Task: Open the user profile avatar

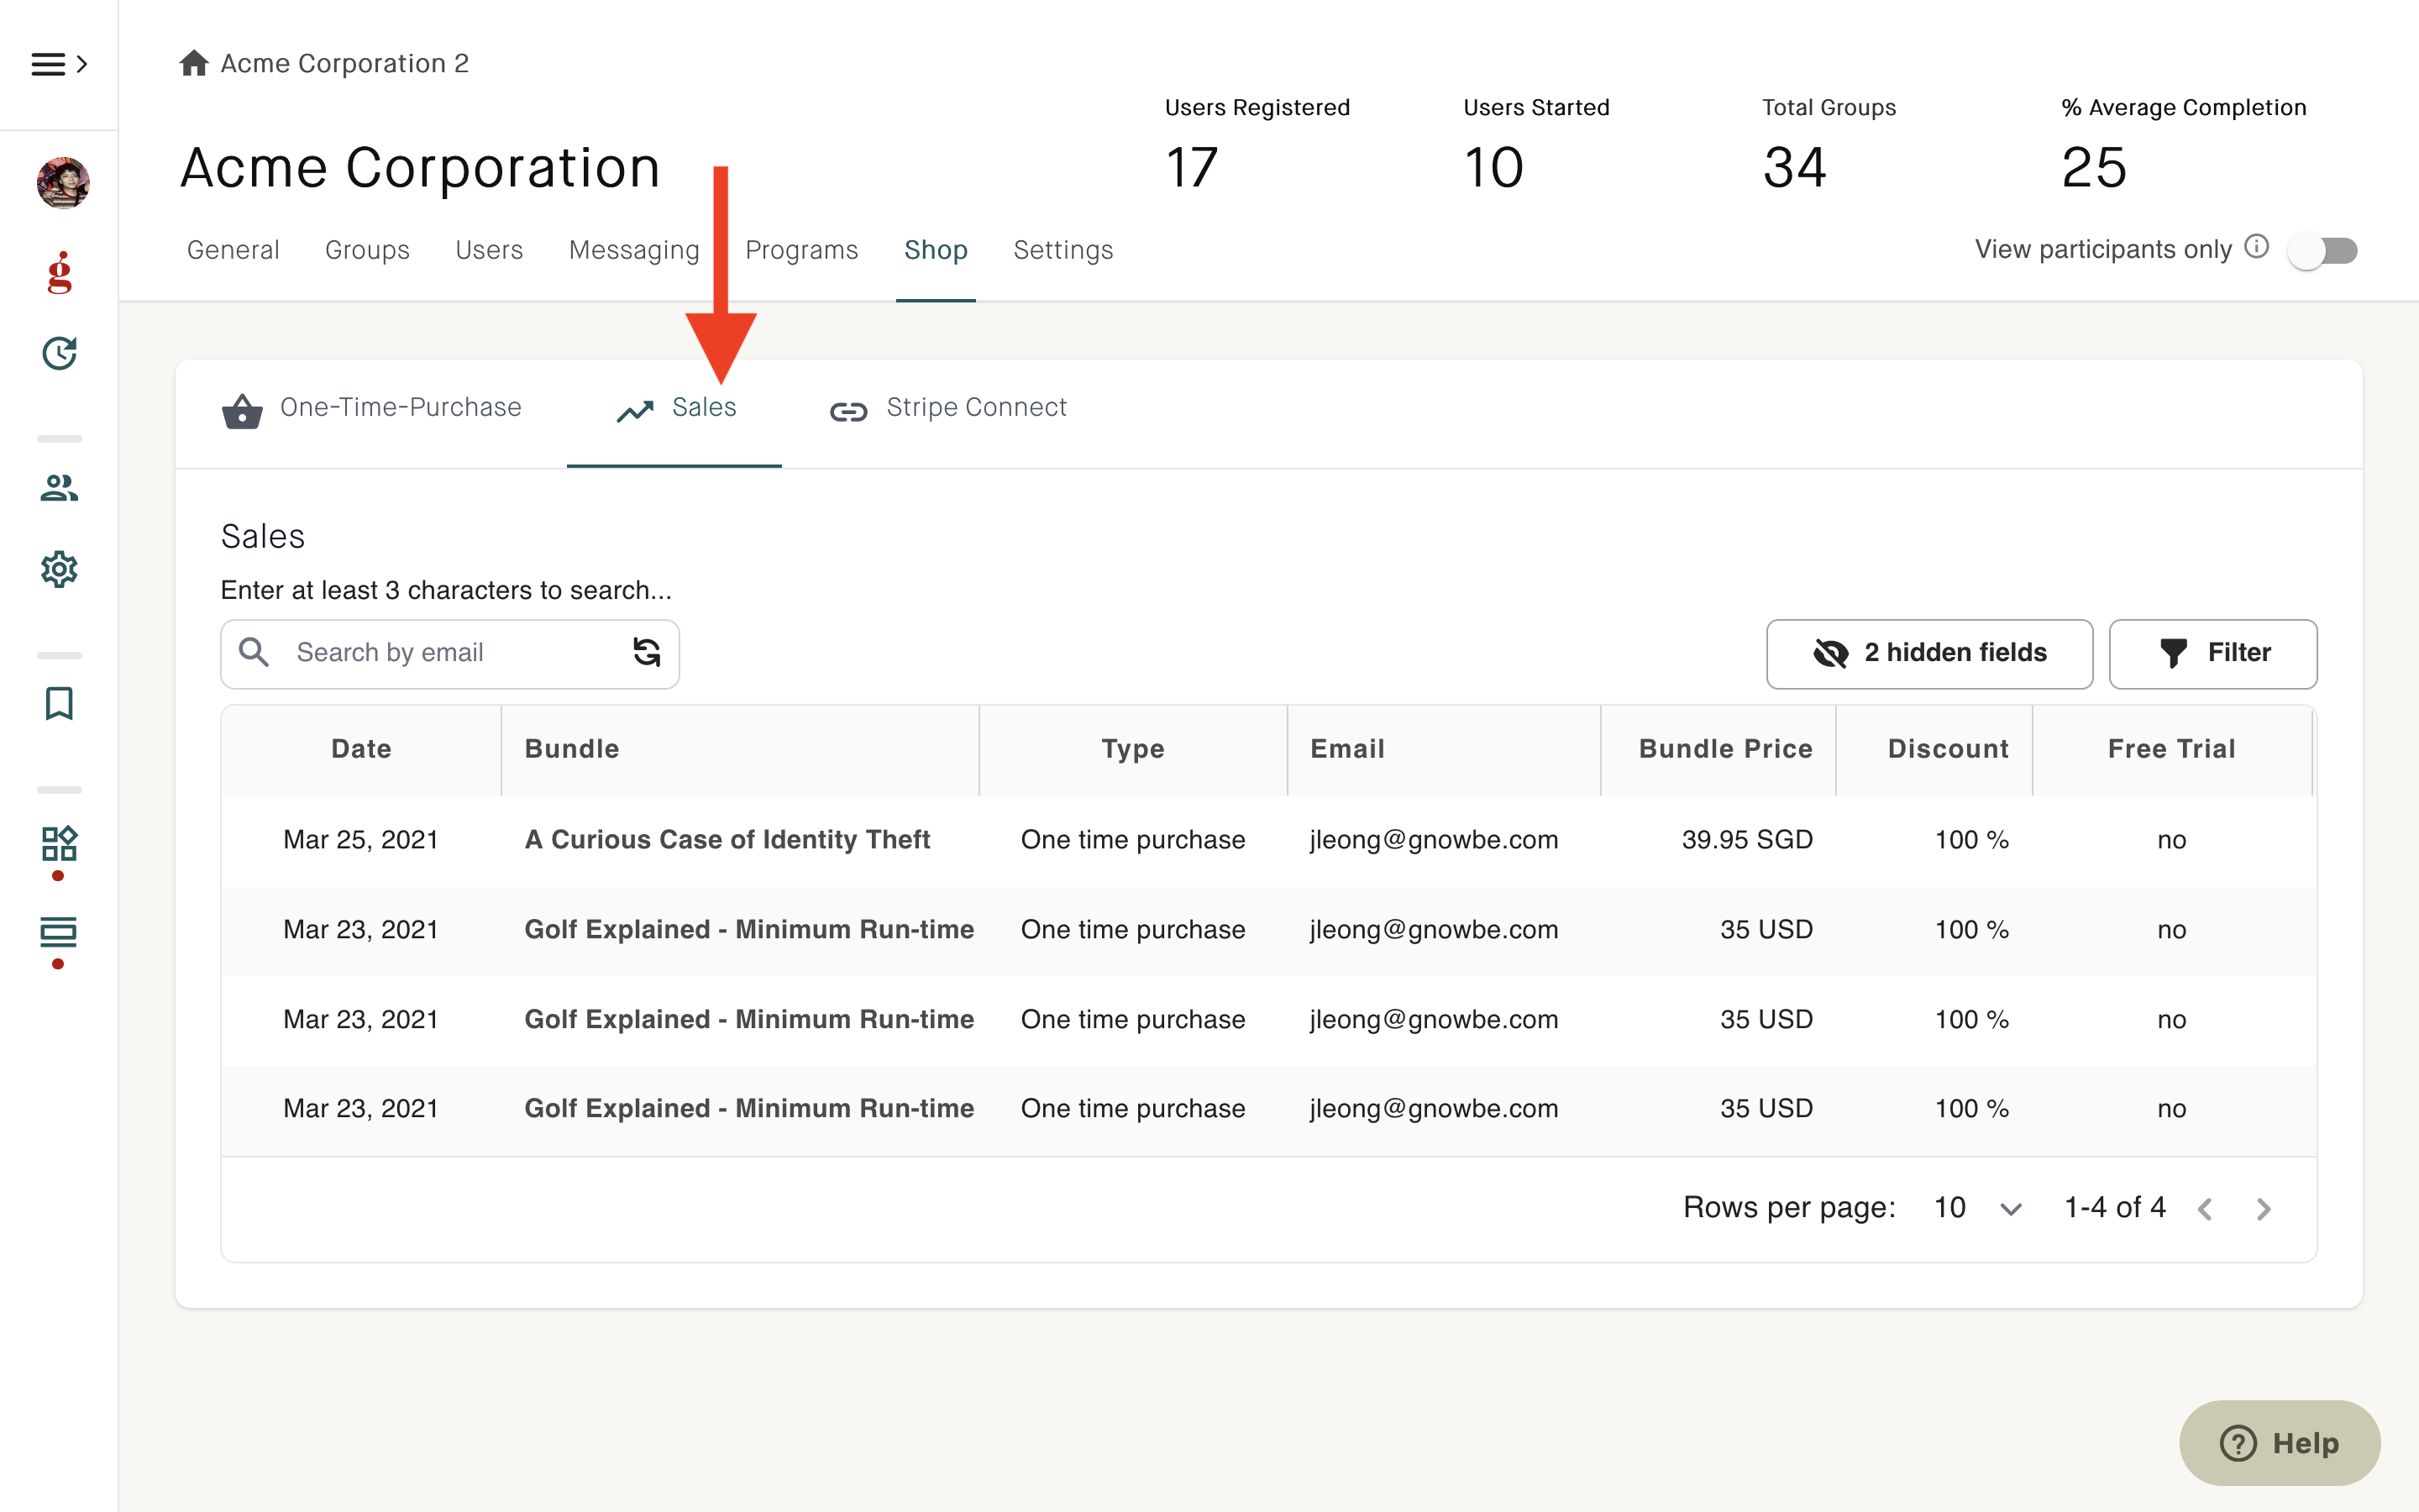Action: pos(63,183)
